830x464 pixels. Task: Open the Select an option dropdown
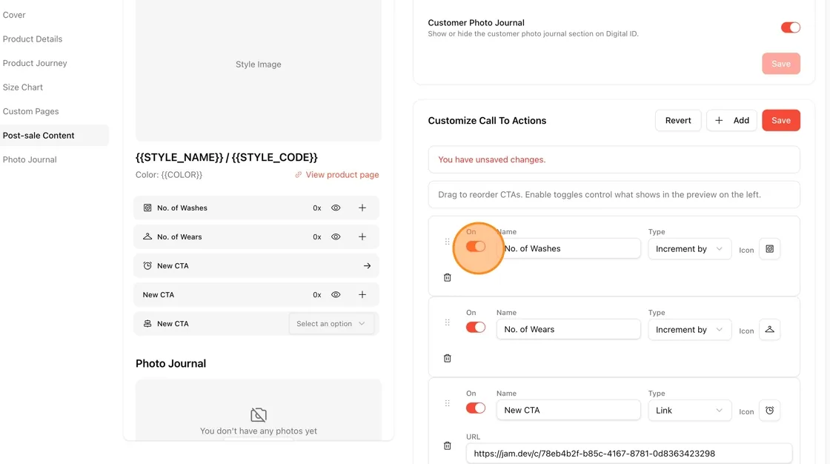click(331, 324)
